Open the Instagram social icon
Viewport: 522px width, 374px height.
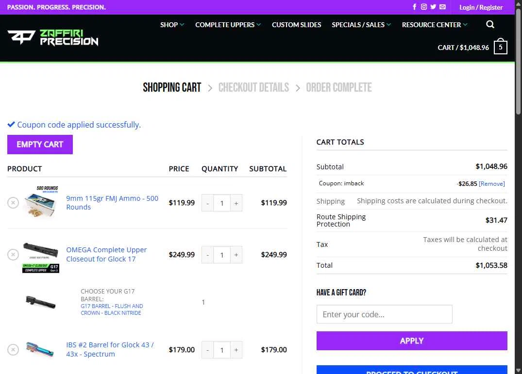point(423,7)
